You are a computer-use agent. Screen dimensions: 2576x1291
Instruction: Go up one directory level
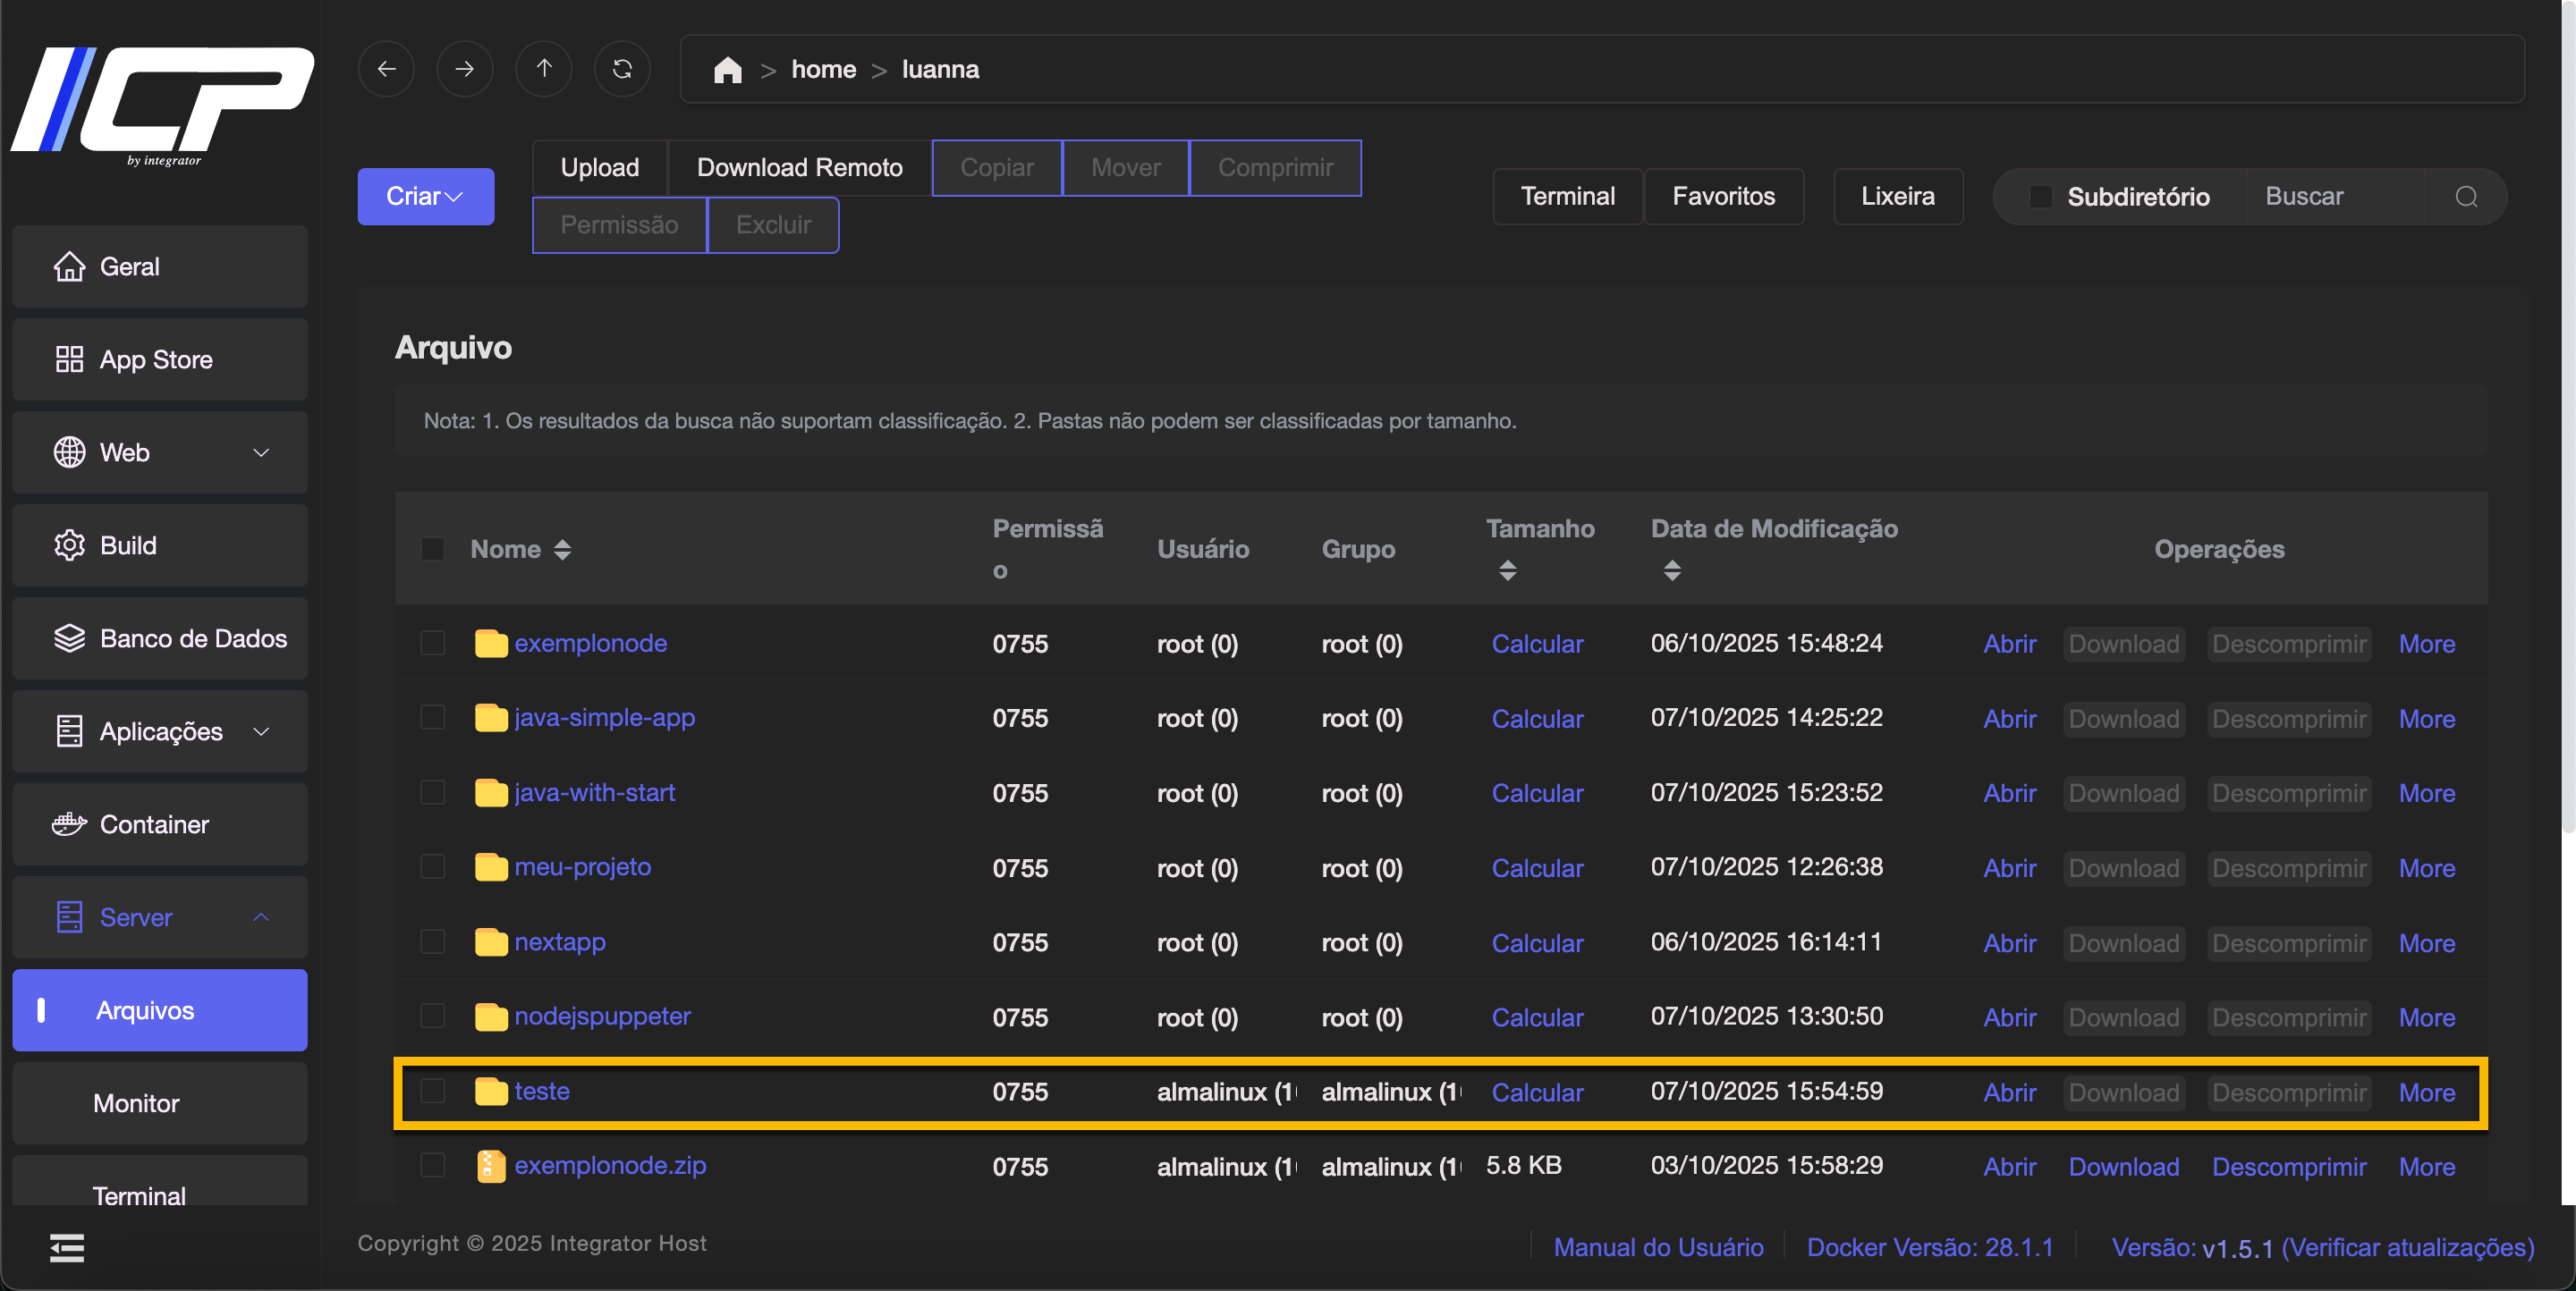(543, 69)
